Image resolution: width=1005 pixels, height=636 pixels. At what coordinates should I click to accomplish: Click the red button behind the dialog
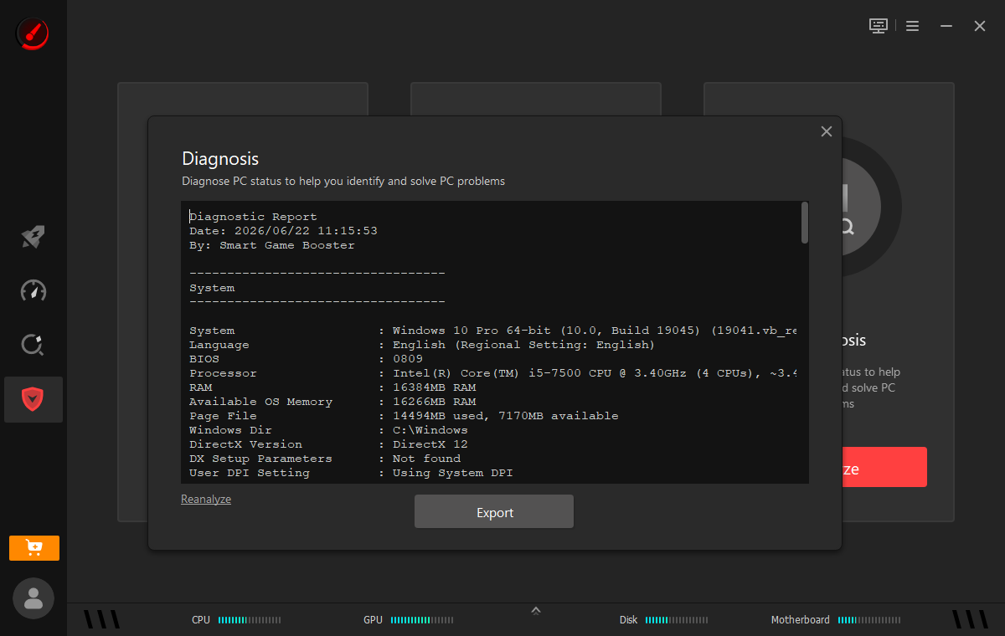coord(884,467)
